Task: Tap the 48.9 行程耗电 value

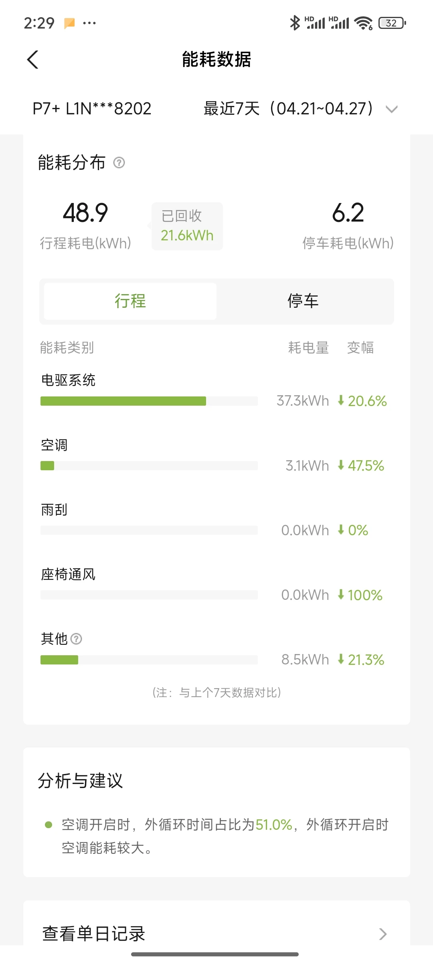Action: tap(85, 213)
